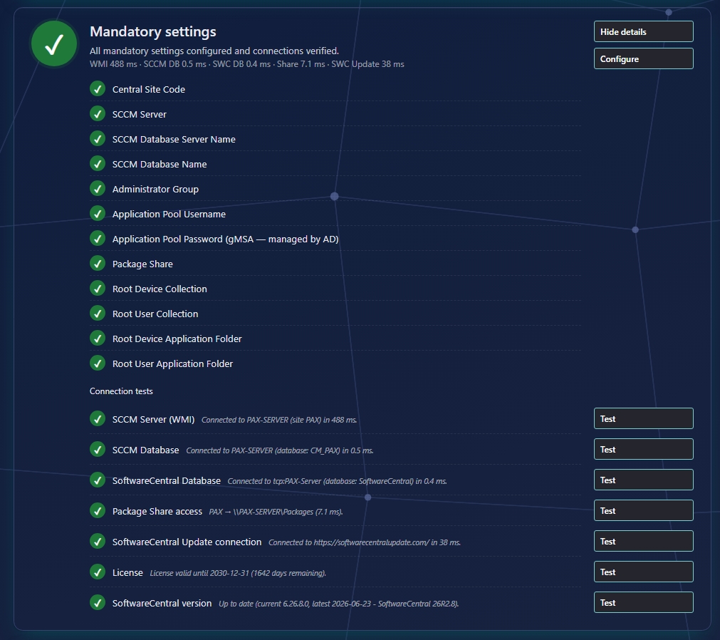Image resolution: width=720 pixels, height=640 pixels.
Task: Click the SCCM Database Name label
Action: (160, 164)
